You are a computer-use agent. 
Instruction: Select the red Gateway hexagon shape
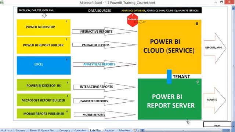(x=133, y=20)
